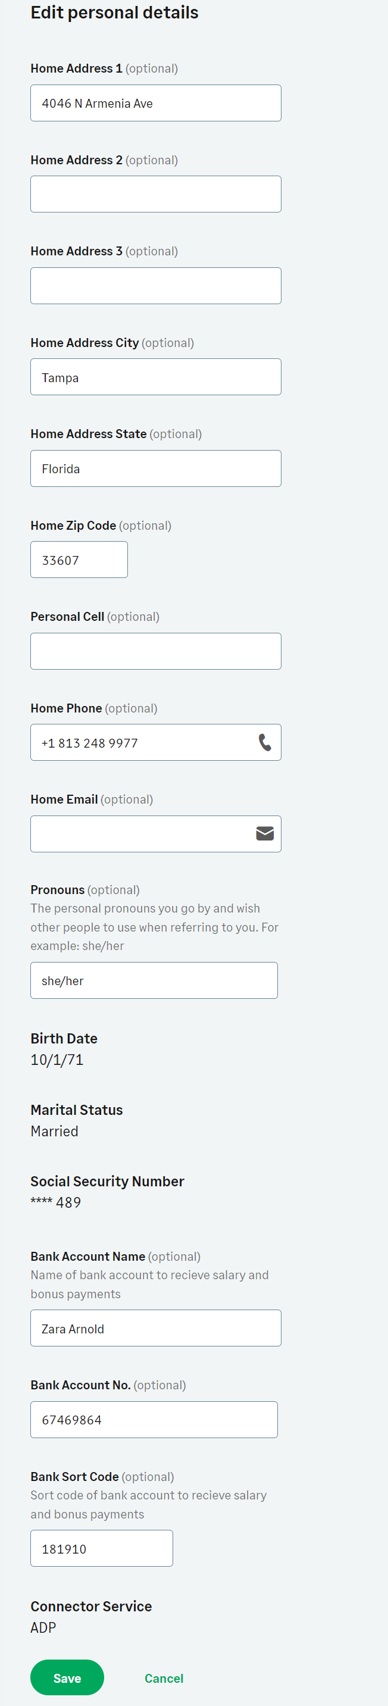This screenshot has width=388, height=1706.
Task: Edit the Home Address State field with Florida
Action: (155, 468)
